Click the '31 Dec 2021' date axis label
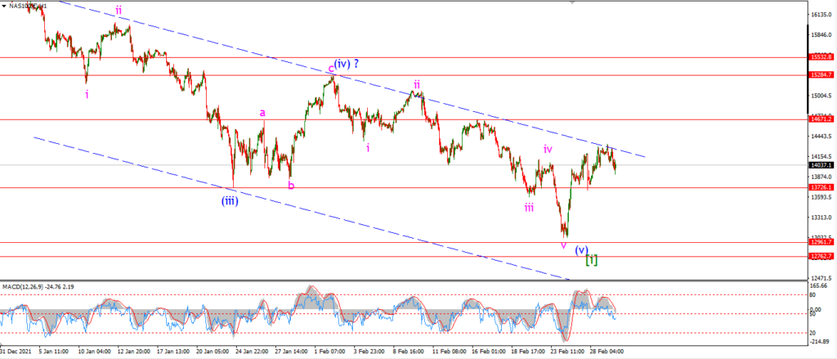The height and width of the screenshot is (359, 837). [16, 353]
